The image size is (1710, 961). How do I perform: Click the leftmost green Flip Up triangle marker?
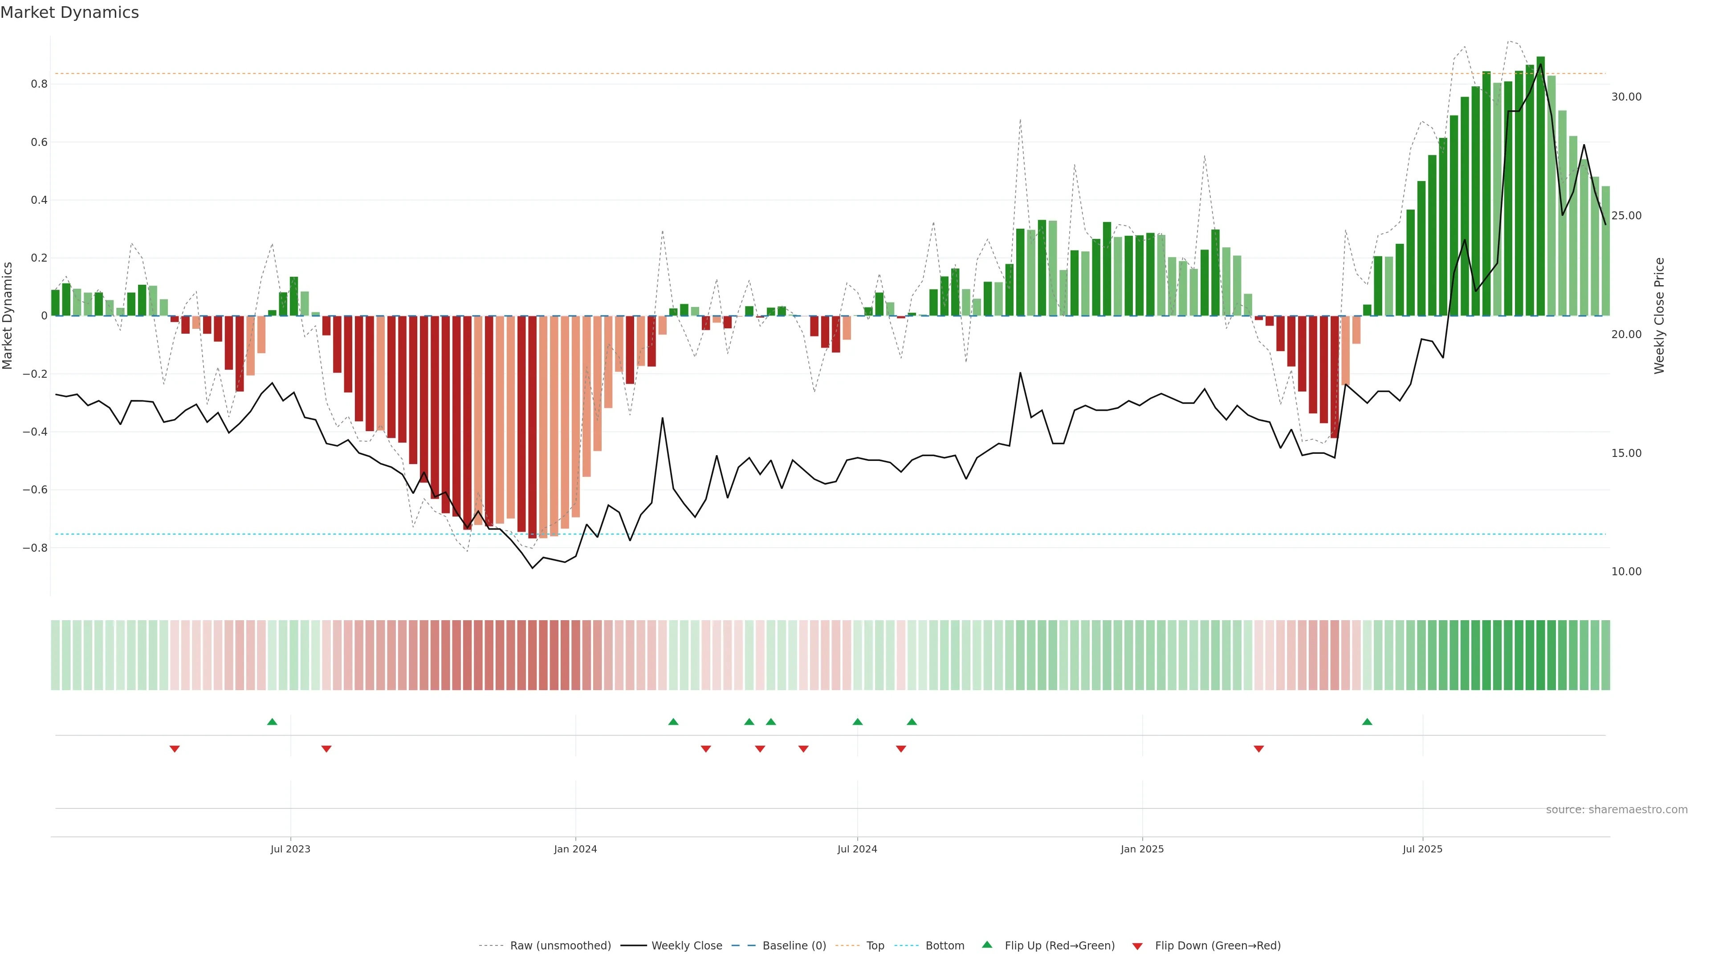[272, 722]
